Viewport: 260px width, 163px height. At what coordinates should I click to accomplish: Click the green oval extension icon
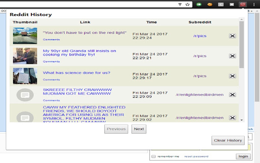[x=199, y=4]
